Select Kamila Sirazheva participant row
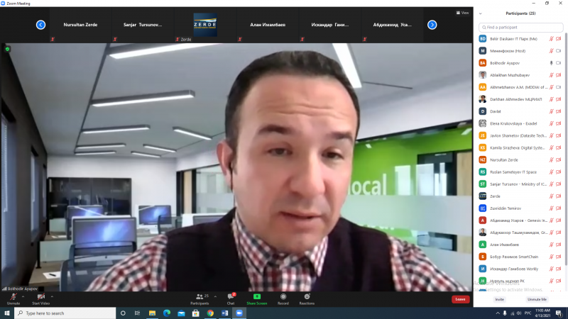The height and width of the screenshot is (319, 568). tap(520, 147)
